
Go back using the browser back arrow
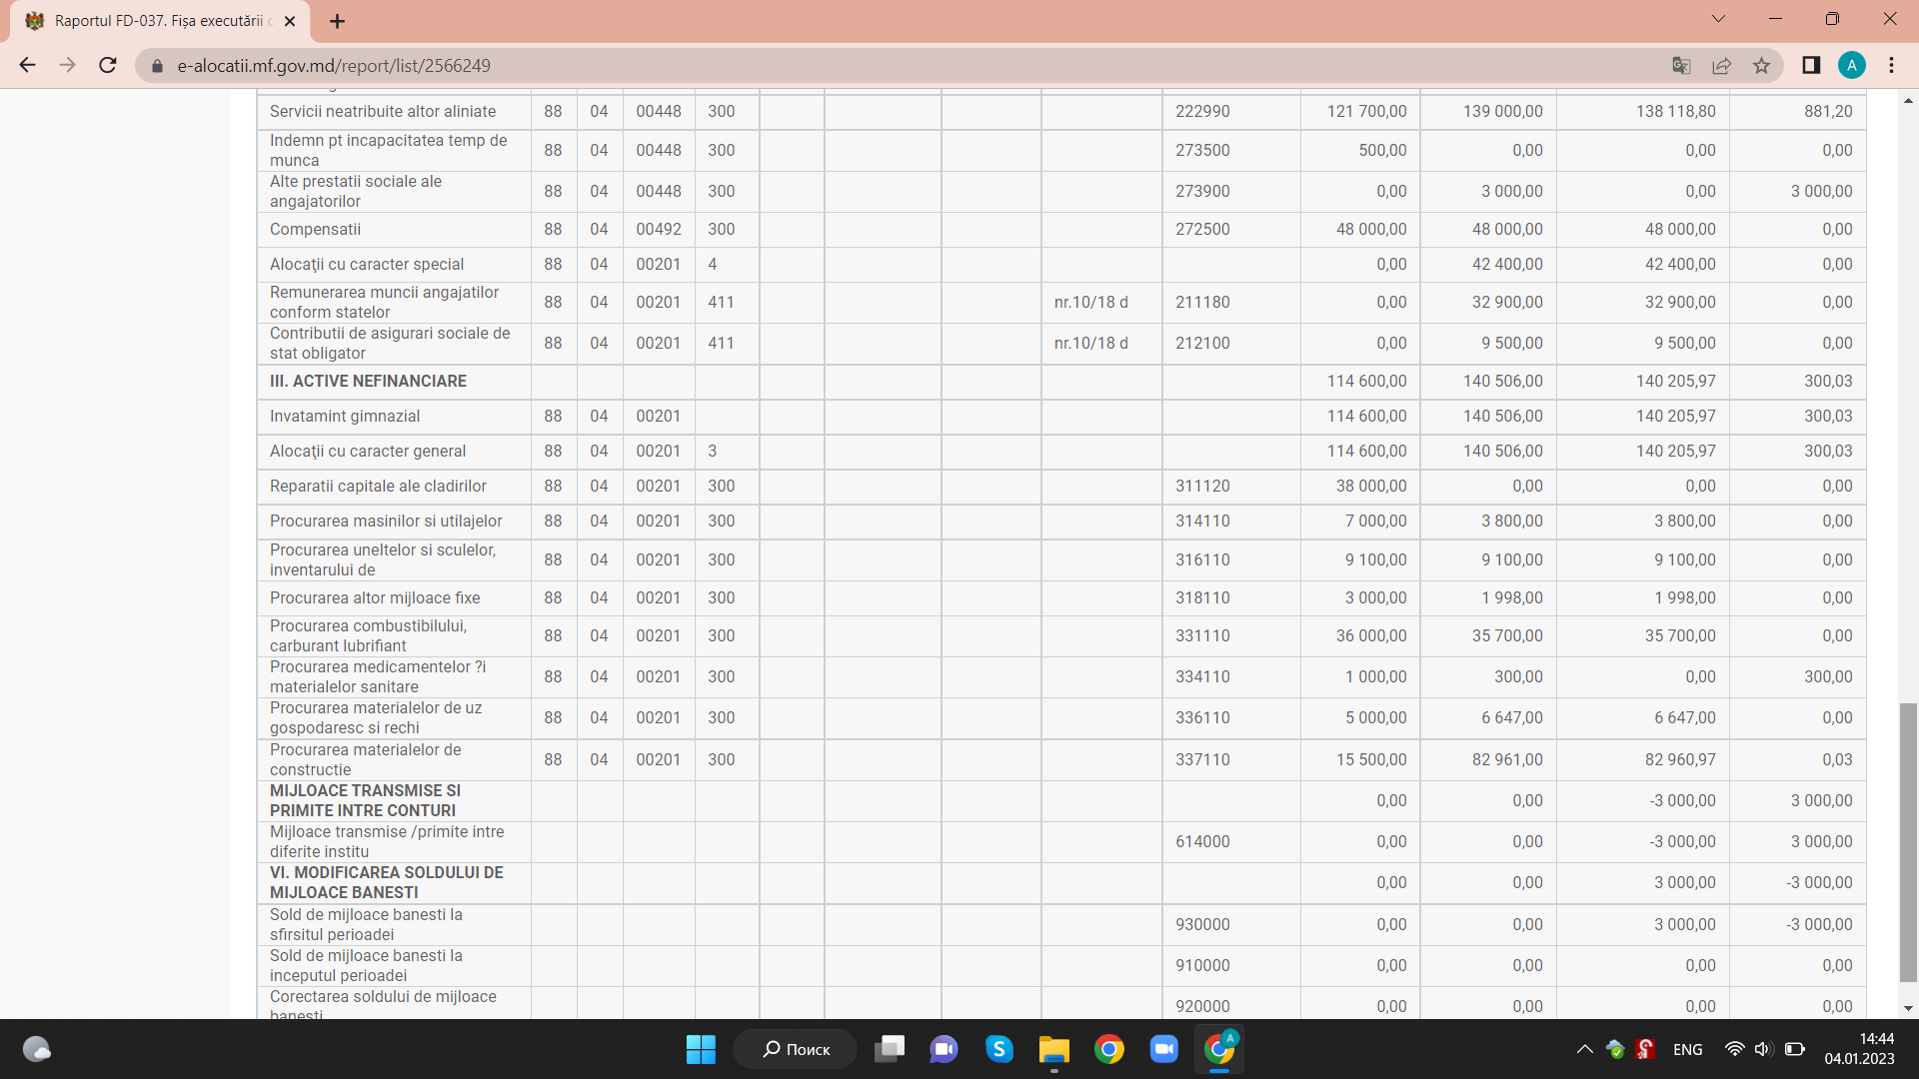[27, 66]
